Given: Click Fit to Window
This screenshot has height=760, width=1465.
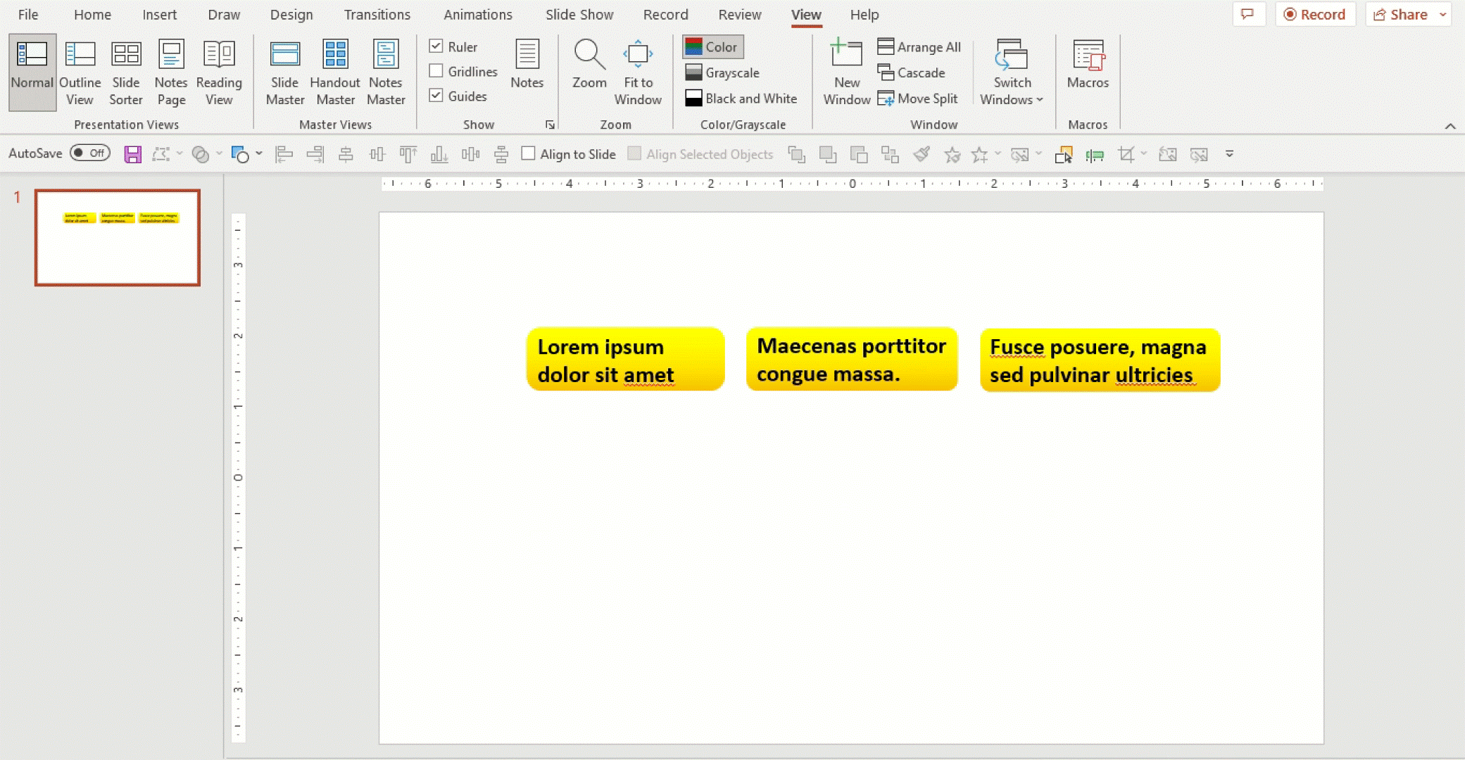Looking at the screenshot, I should 638,72.
